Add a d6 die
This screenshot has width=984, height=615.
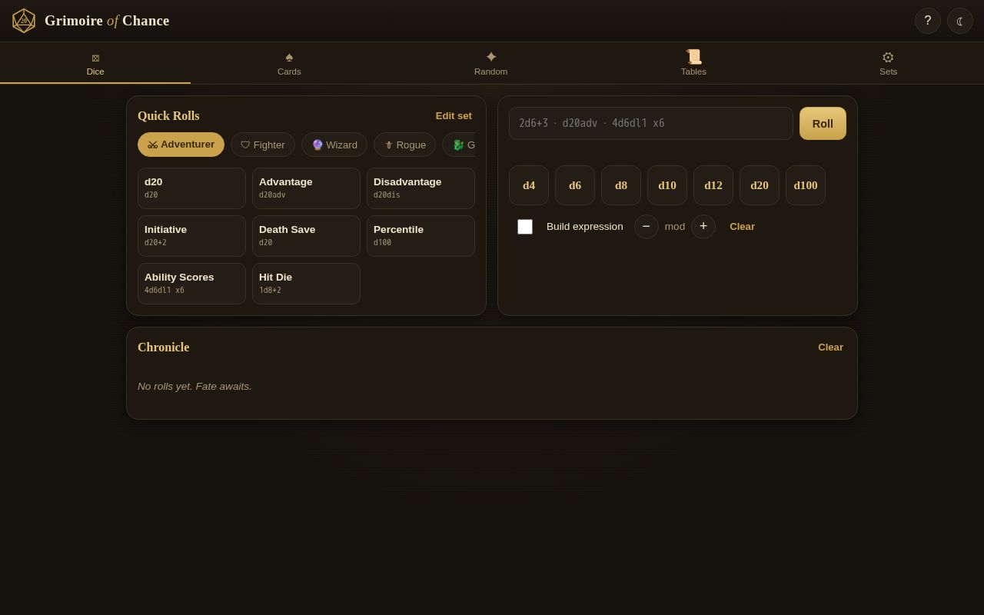[575, 185]
